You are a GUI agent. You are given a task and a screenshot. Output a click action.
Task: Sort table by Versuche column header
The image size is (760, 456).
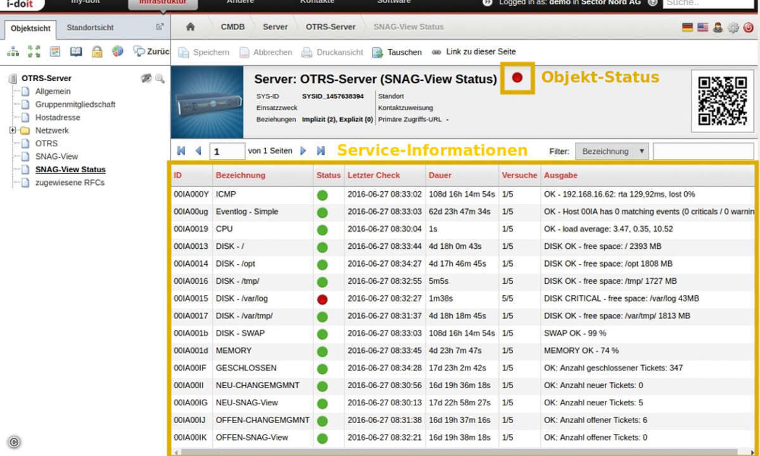click(519, 175)
